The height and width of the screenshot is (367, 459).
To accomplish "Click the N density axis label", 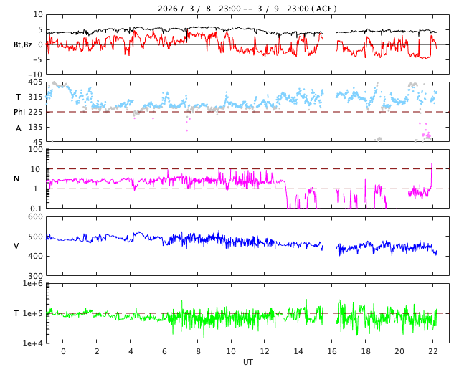I will click(16, 178).
